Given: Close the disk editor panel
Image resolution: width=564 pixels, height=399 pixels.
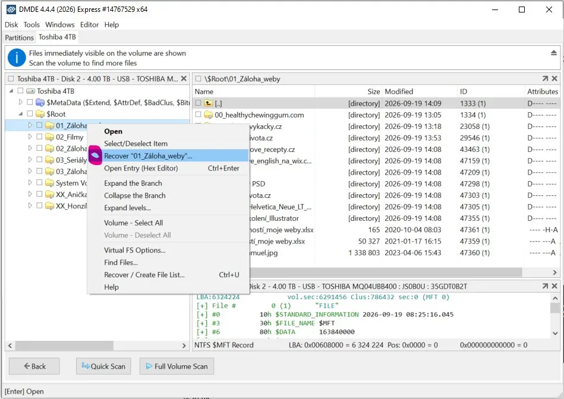Looking at the screenshot, I should click(x=554, y=286).
